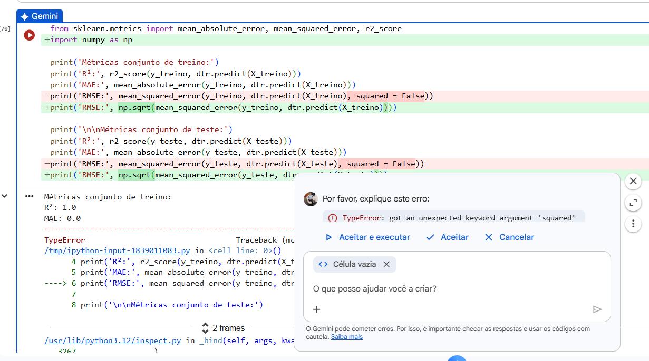Image resolution: width=649 pixels, height=361 pixels.
Task: Expand the Gemini panel to full size
Action: pyautogui.click(x=633, y=203)
